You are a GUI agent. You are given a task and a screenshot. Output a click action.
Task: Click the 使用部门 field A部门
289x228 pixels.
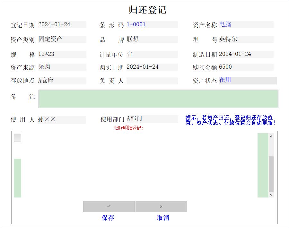(152, 119)
